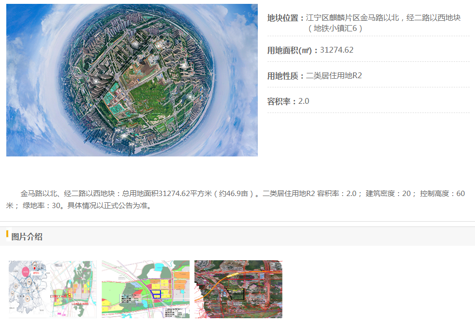Open the colored zoning plan thumbnail
Image resolution: width=475 pixels, height=324 pixels.
click(146, 289)
